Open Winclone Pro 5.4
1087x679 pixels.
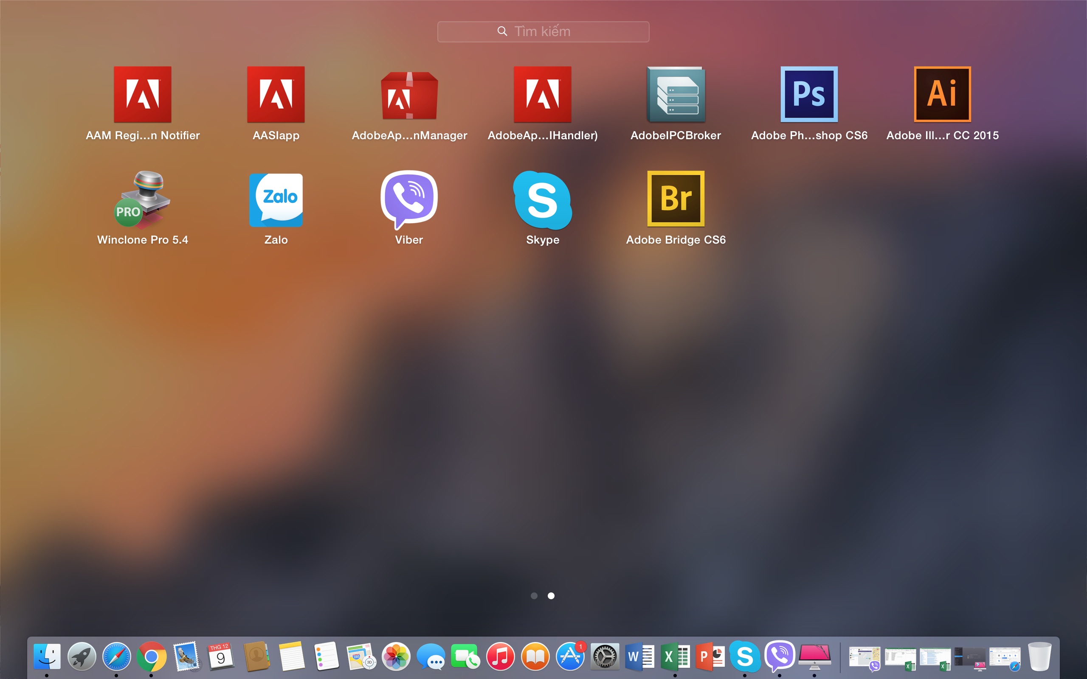[142, 199]
